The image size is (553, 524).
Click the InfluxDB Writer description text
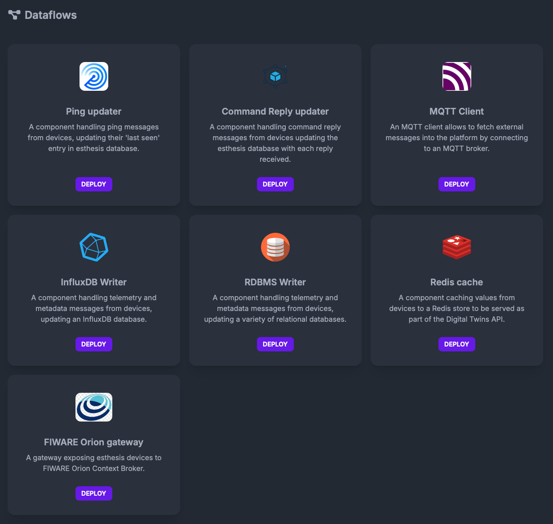[94, 308]
